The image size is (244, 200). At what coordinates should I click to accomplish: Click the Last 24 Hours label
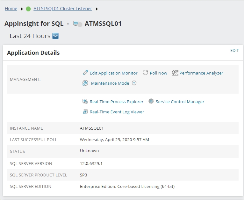click(30, 36)
